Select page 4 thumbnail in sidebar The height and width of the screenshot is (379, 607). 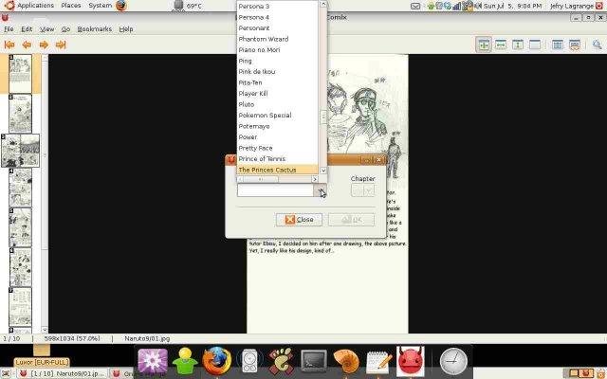(20, 188)
